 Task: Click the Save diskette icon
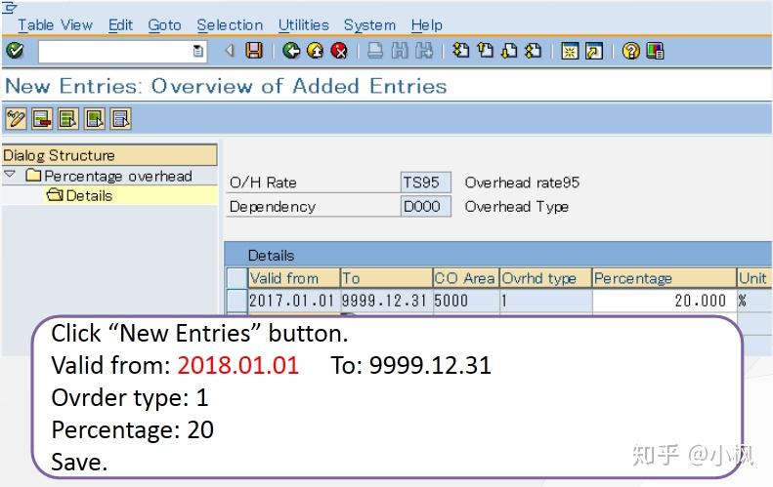coord(254,51)
